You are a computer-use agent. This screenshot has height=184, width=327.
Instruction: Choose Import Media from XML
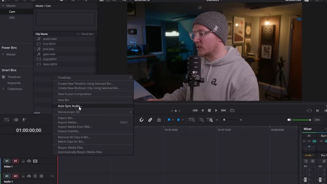point(93,127)
